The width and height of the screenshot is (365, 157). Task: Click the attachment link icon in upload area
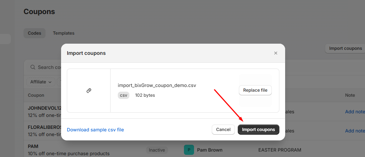pyautogui.click(x=89, y=91)
